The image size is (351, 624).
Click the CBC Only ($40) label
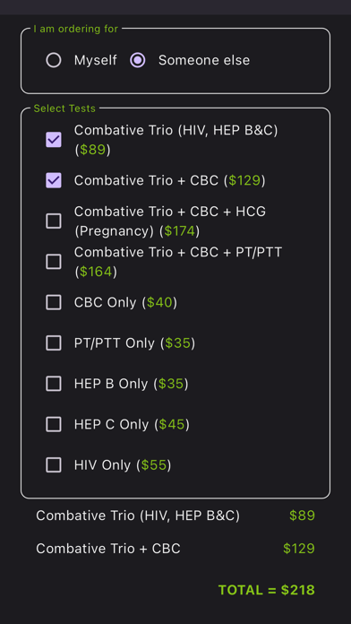pos(125,303)
